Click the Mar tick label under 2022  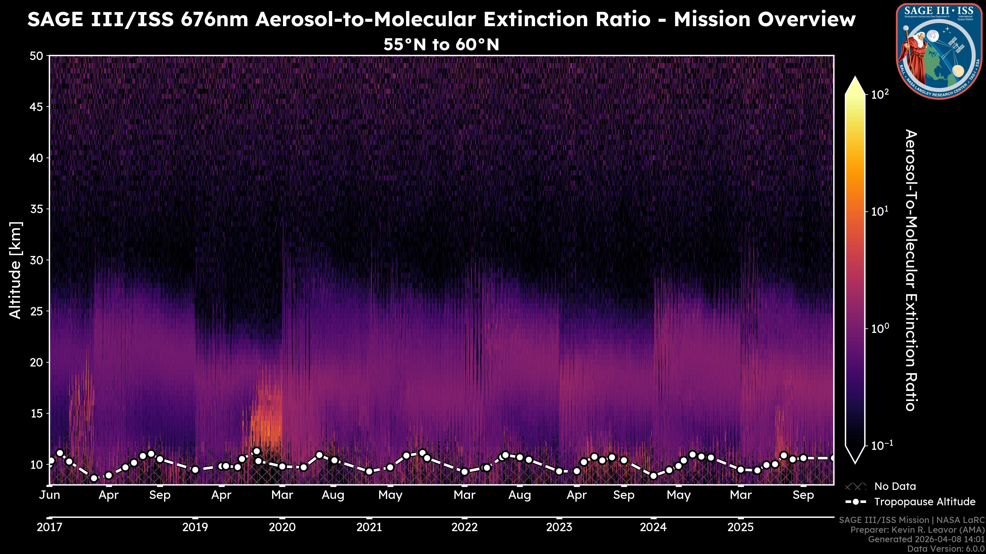464,495
